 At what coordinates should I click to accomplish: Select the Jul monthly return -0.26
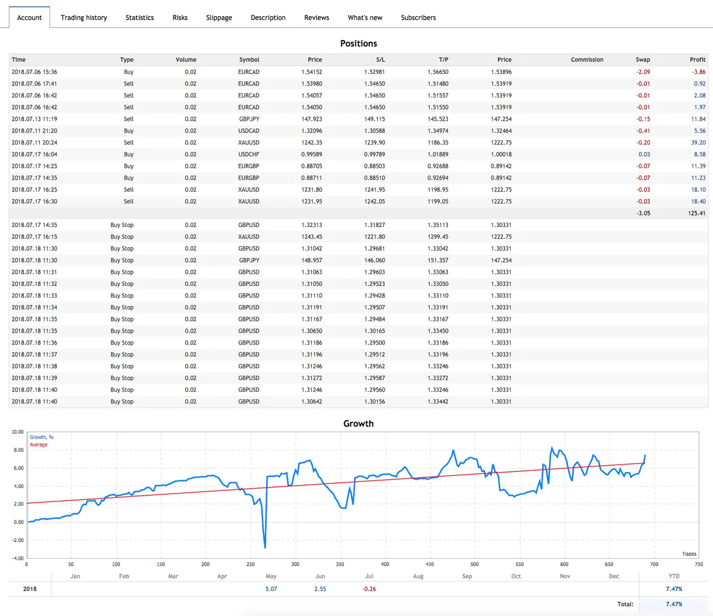tap(369, 589)
